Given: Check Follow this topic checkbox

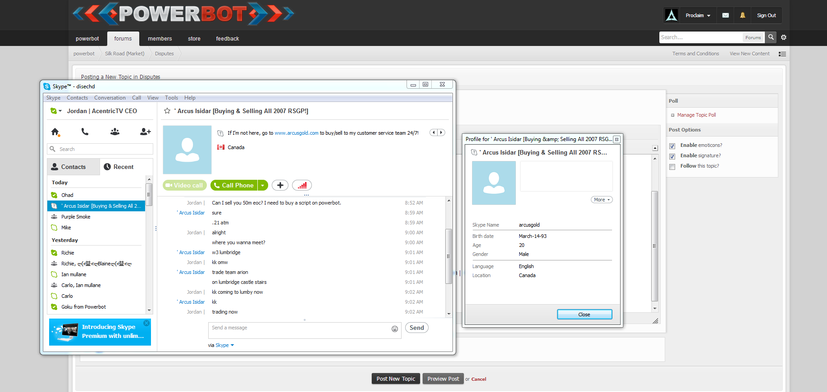Looking at the screenshot, I should [672, 167].
